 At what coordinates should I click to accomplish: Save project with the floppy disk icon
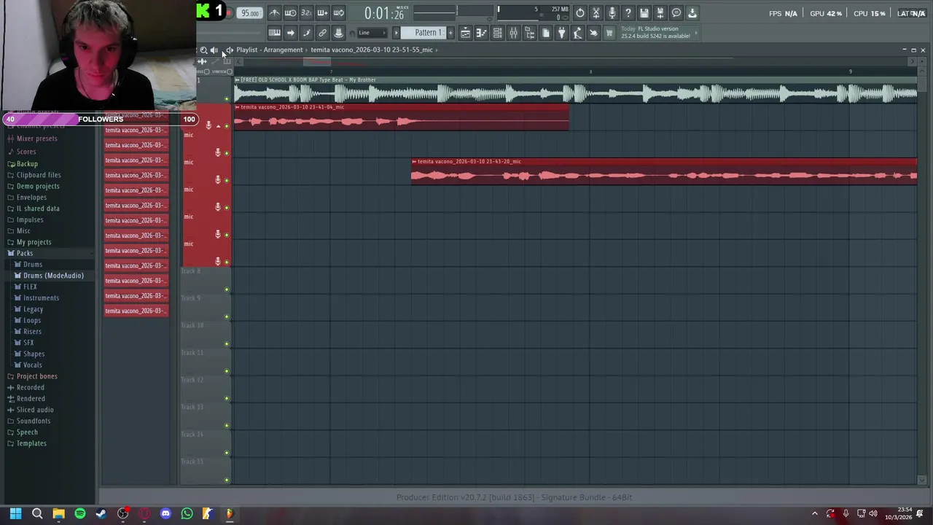[x=644, y=13]
